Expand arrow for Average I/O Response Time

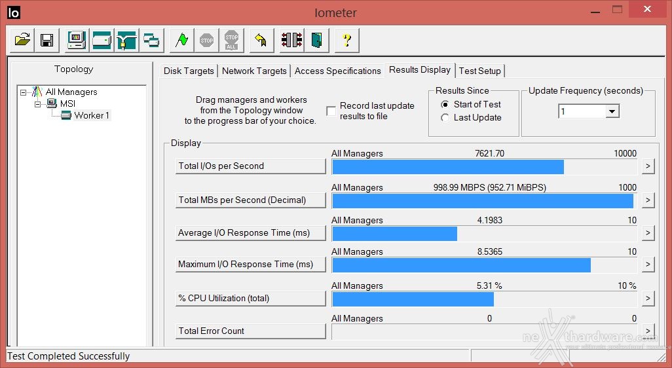648,233
